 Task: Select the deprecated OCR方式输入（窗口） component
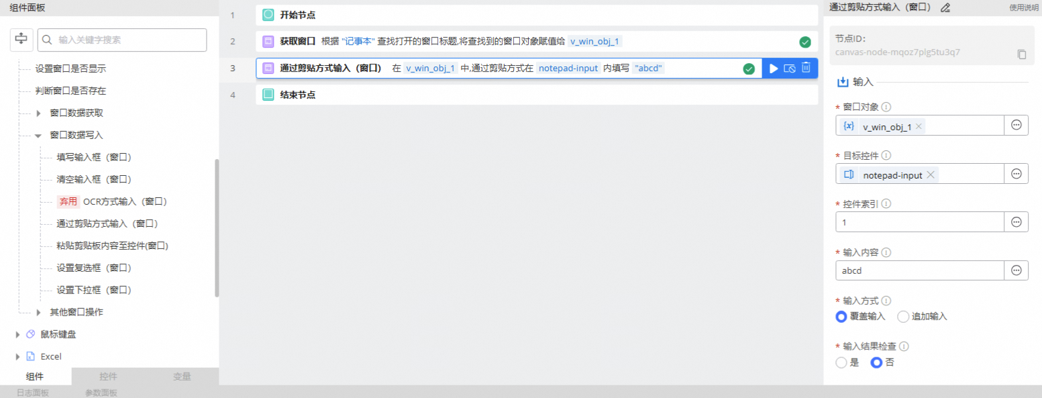pyautogui.click(x=111, y=201)
